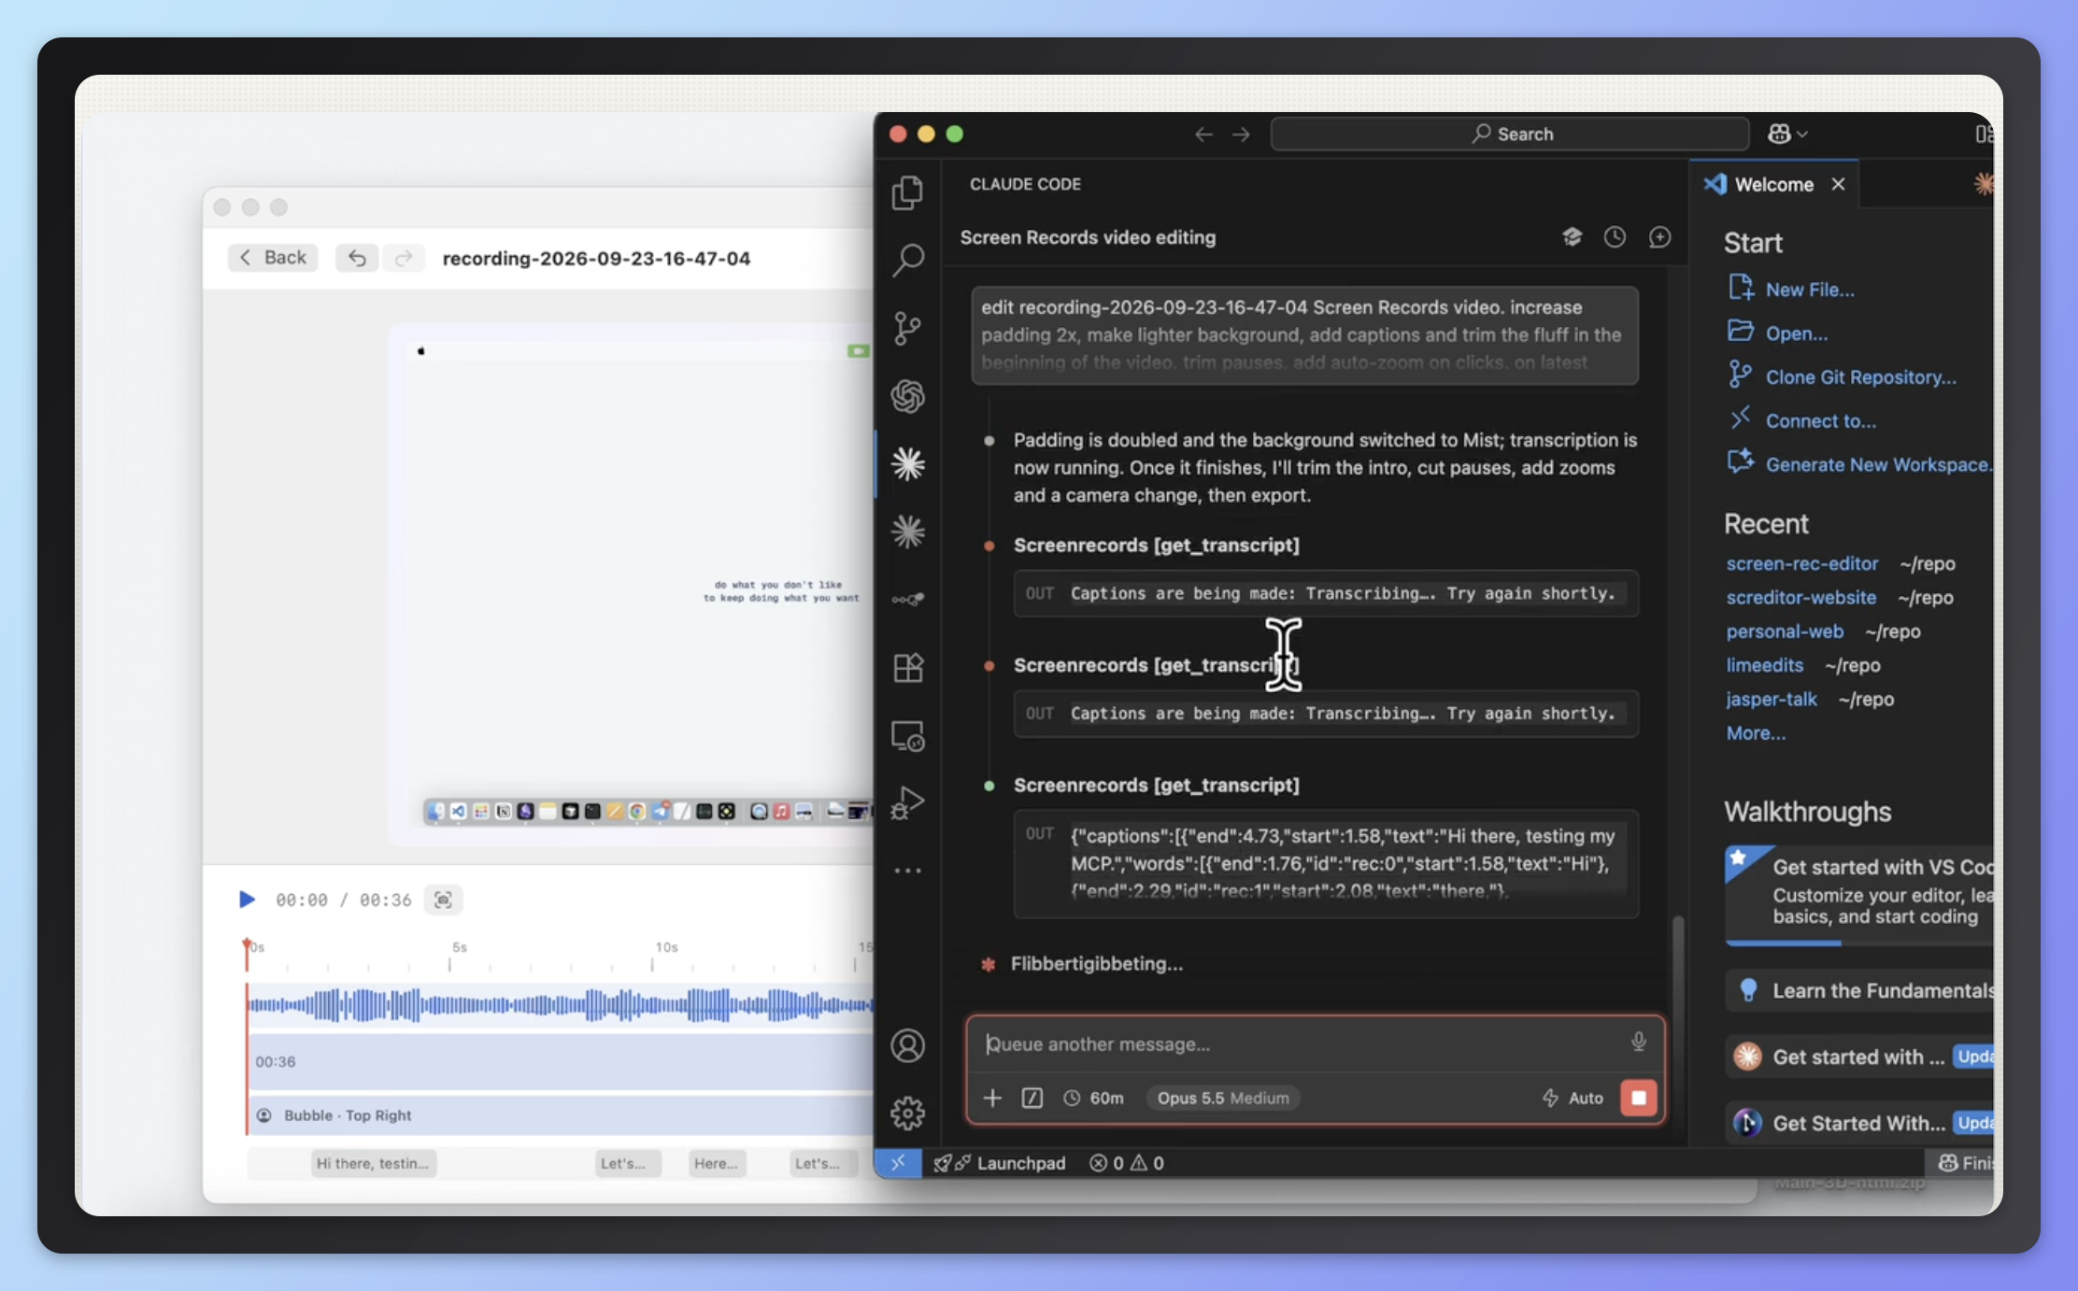Screen dimensions: 2078x1291
Task: Click Launchpad in the status bar
Action: click(x=1001, y=1163)
